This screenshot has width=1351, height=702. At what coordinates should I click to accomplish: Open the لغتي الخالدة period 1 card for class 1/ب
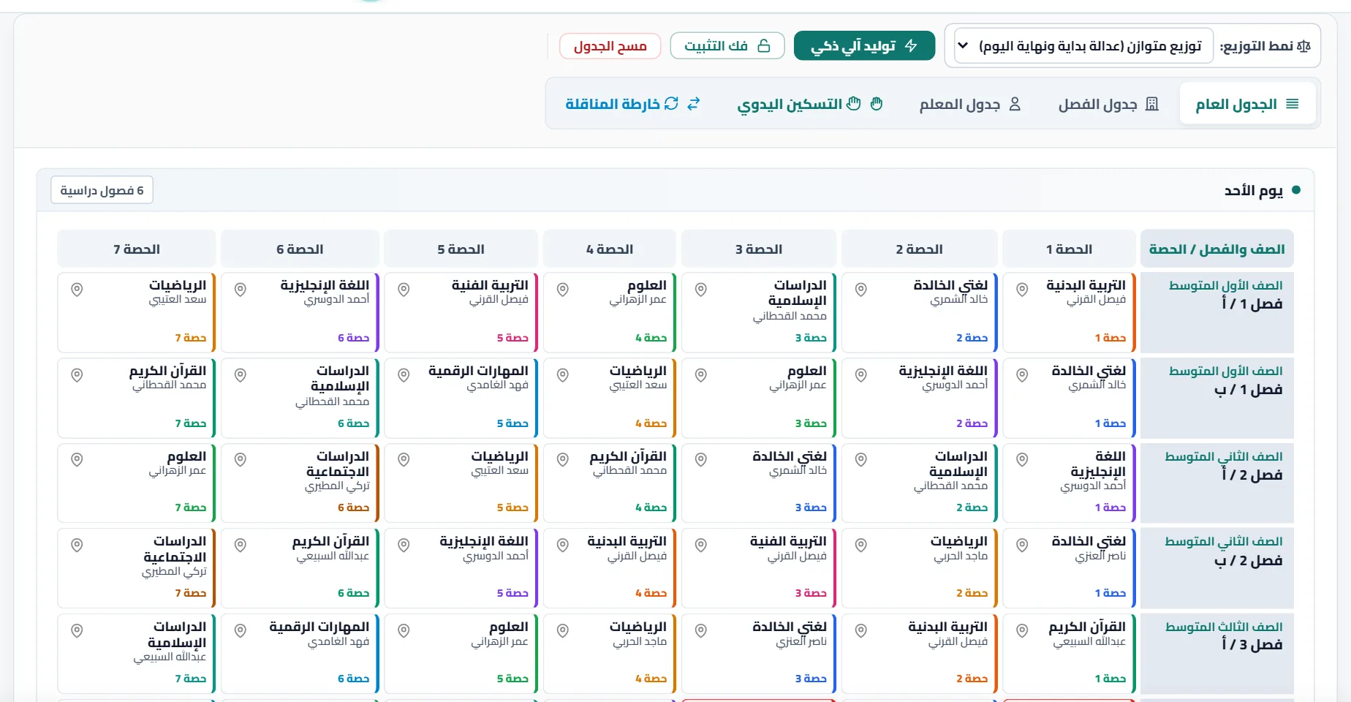(x=1069, y=398)
